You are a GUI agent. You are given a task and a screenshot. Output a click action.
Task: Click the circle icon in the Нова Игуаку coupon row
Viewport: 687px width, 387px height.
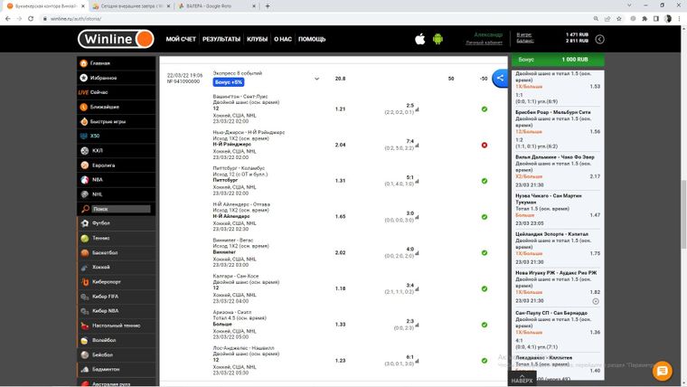[x=596, y=301]
